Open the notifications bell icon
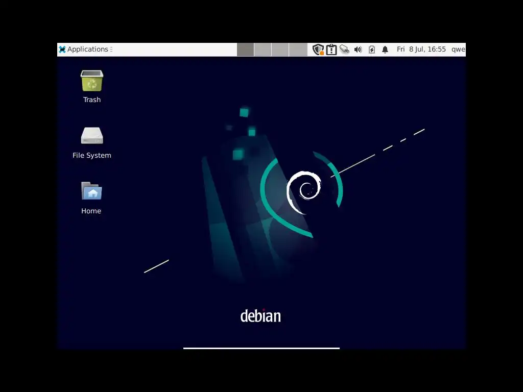523x392 pixels. [385, 50]
